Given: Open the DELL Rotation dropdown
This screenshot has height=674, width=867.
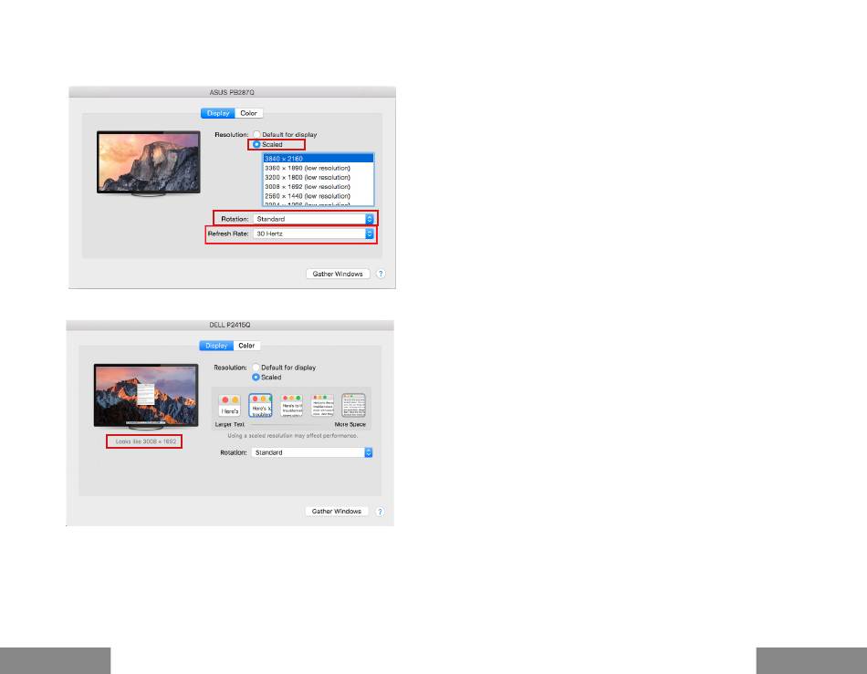Looking at the screenshot, I should [x=313, y=452].
